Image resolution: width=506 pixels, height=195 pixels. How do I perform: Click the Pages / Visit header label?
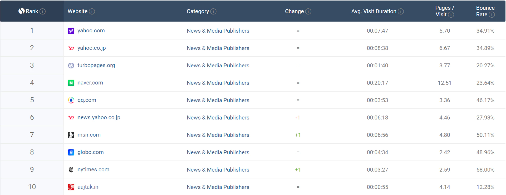point(444,11)
